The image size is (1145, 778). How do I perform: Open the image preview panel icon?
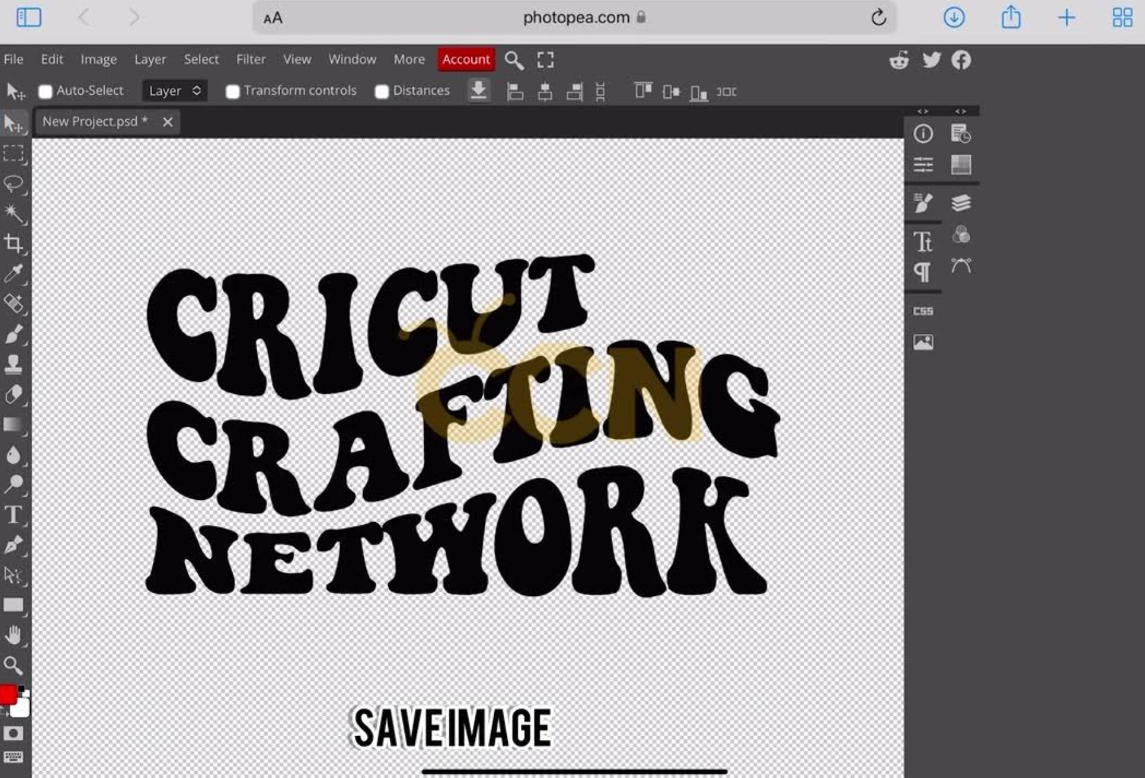tap(923, 342)
